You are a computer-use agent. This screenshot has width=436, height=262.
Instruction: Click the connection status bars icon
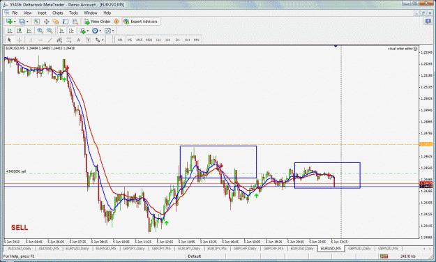[384, 256]
